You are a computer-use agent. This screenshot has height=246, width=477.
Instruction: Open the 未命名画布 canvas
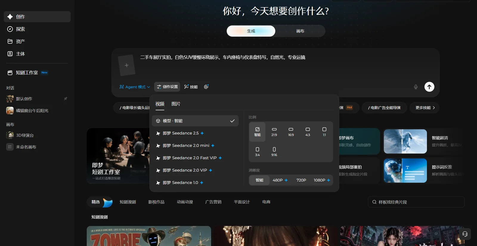pyautogui.click(x=37, y=147)
